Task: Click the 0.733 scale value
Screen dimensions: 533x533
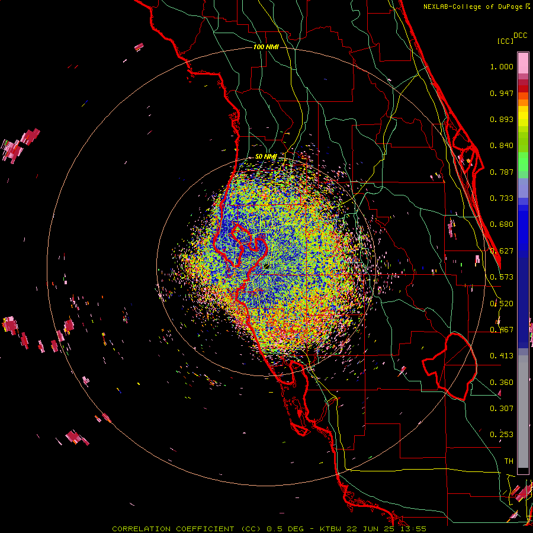Action: tap(502, 198)
